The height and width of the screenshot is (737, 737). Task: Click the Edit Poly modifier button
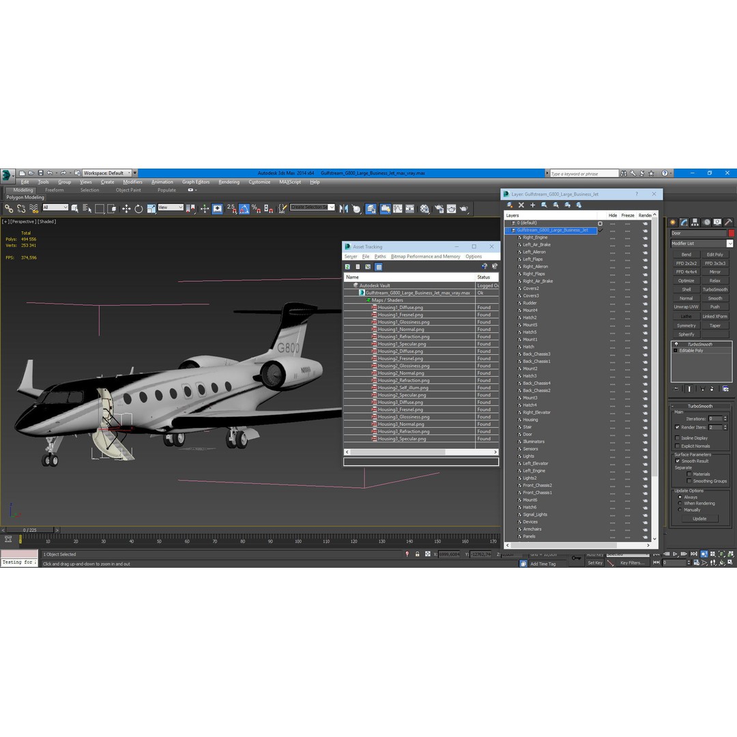coord(715,255)
